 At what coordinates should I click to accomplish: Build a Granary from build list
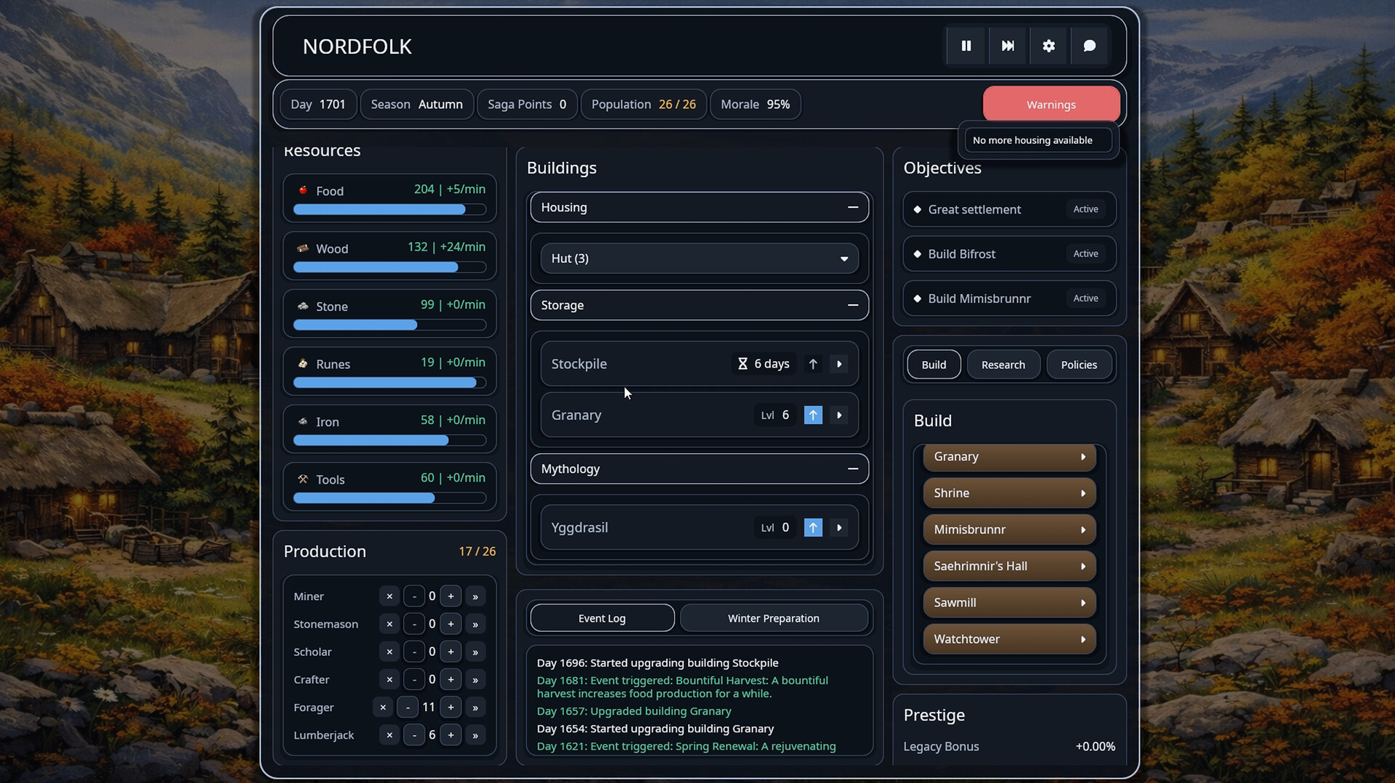(x=1009, y=457)
